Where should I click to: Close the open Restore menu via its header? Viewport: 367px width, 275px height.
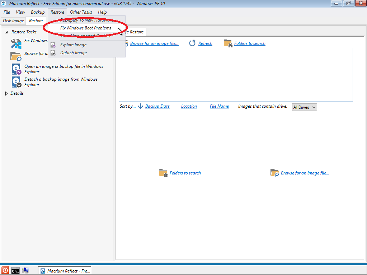pyautogui.click(x=57, y=12)
